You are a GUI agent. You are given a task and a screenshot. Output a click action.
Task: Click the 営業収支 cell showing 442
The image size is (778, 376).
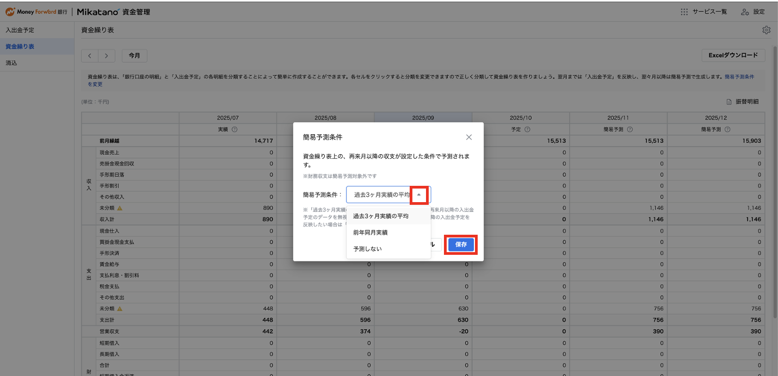click(227, 331)
